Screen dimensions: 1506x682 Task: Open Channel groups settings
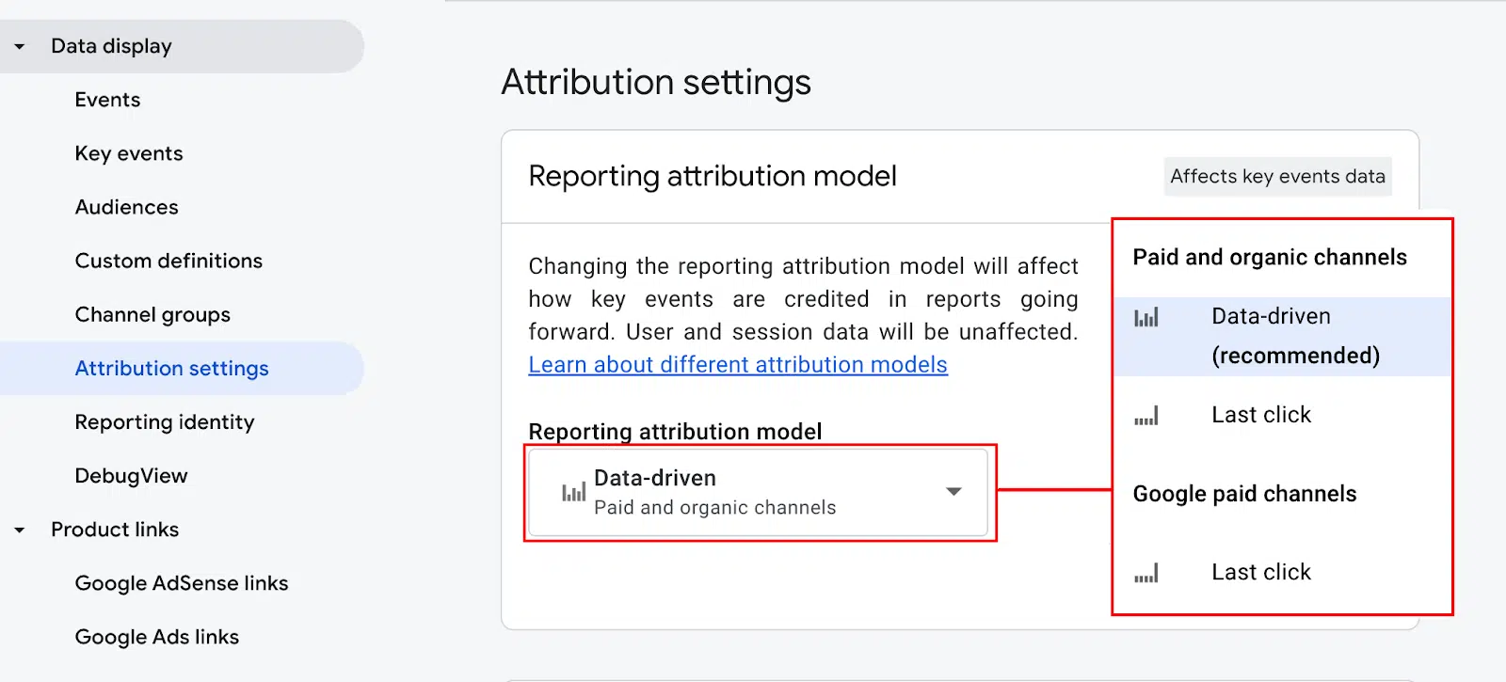coord(152,314)
